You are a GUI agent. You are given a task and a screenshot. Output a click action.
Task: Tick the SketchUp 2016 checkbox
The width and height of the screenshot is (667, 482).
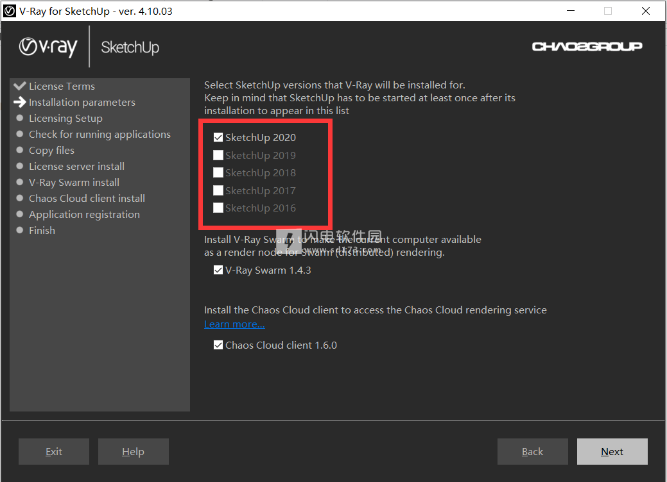218,208
